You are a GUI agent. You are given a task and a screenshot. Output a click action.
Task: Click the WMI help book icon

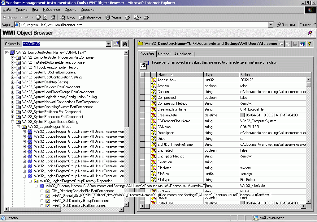[310, 33]
